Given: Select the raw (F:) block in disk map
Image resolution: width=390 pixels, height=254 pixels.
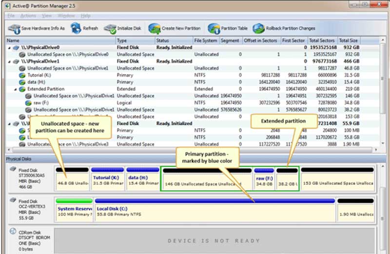Looking at the screenshot, I should pos(264,179).
